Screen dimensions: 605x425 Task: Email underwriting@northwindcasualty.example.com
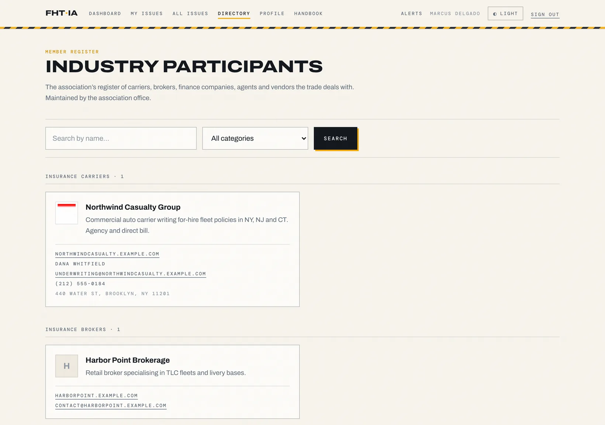pos(131,274)
